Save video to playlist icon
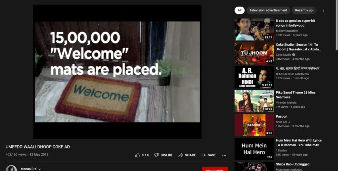Image resolution: width=338 pixels, height=171 pixels. click(x=203, y=155)
